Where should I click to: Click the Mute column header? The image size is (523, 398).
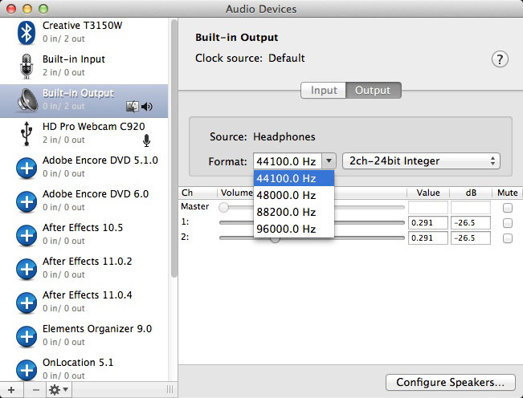click(507, 193)
